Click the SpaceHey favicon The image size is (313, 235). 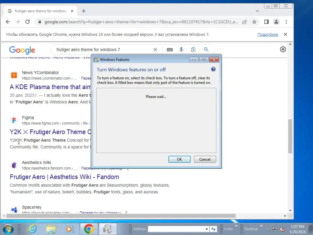[x=14, y=210]
